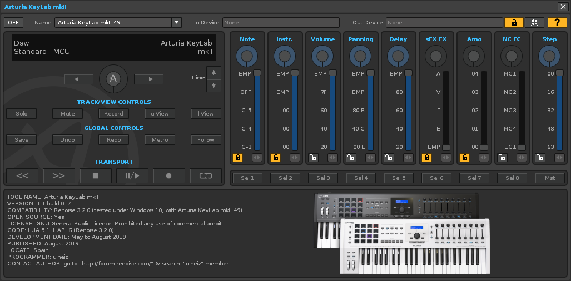This screenshot has height=281, width=571.
Task: Click the orange padlock icon in top bar
Action: pos(514,23)
